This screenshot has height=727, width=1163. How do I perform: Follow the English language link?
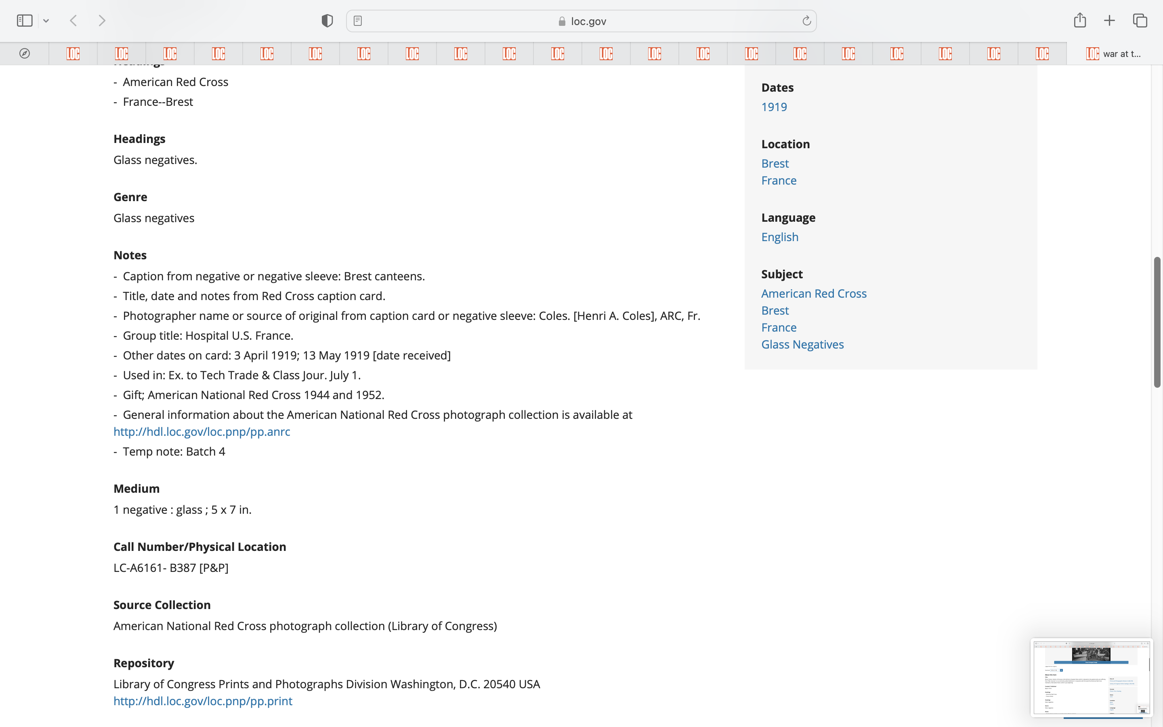tap(779, 237)
